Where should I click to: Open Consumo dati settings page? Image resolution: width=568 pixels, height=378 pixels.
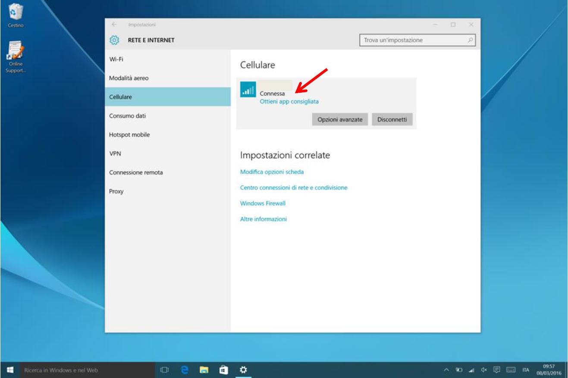168,116
